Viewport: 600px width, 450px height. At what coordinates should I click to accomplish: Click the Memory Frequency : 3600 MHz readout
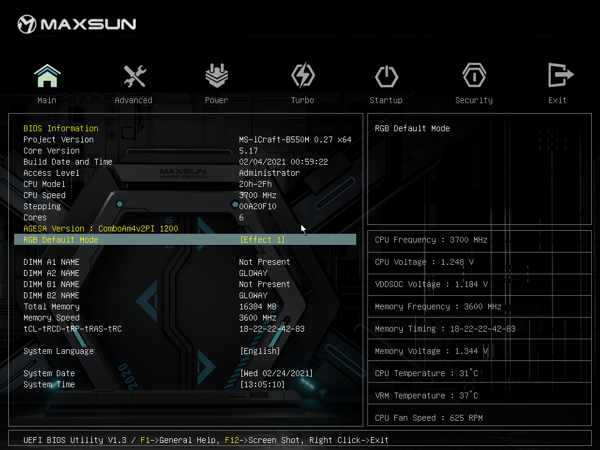[438, 306]
